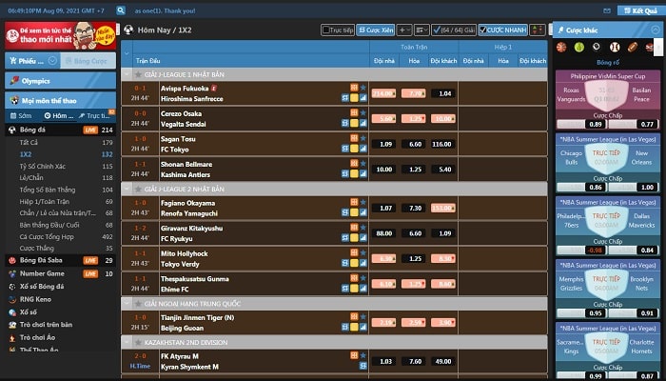
Task: Click ST icon on Thespakusatsu Gunma row
Action: (x=345, y=289)
